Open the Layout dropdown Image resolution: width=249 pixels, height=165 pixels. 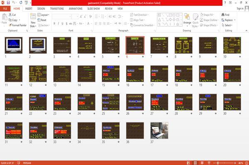(43, 15)
